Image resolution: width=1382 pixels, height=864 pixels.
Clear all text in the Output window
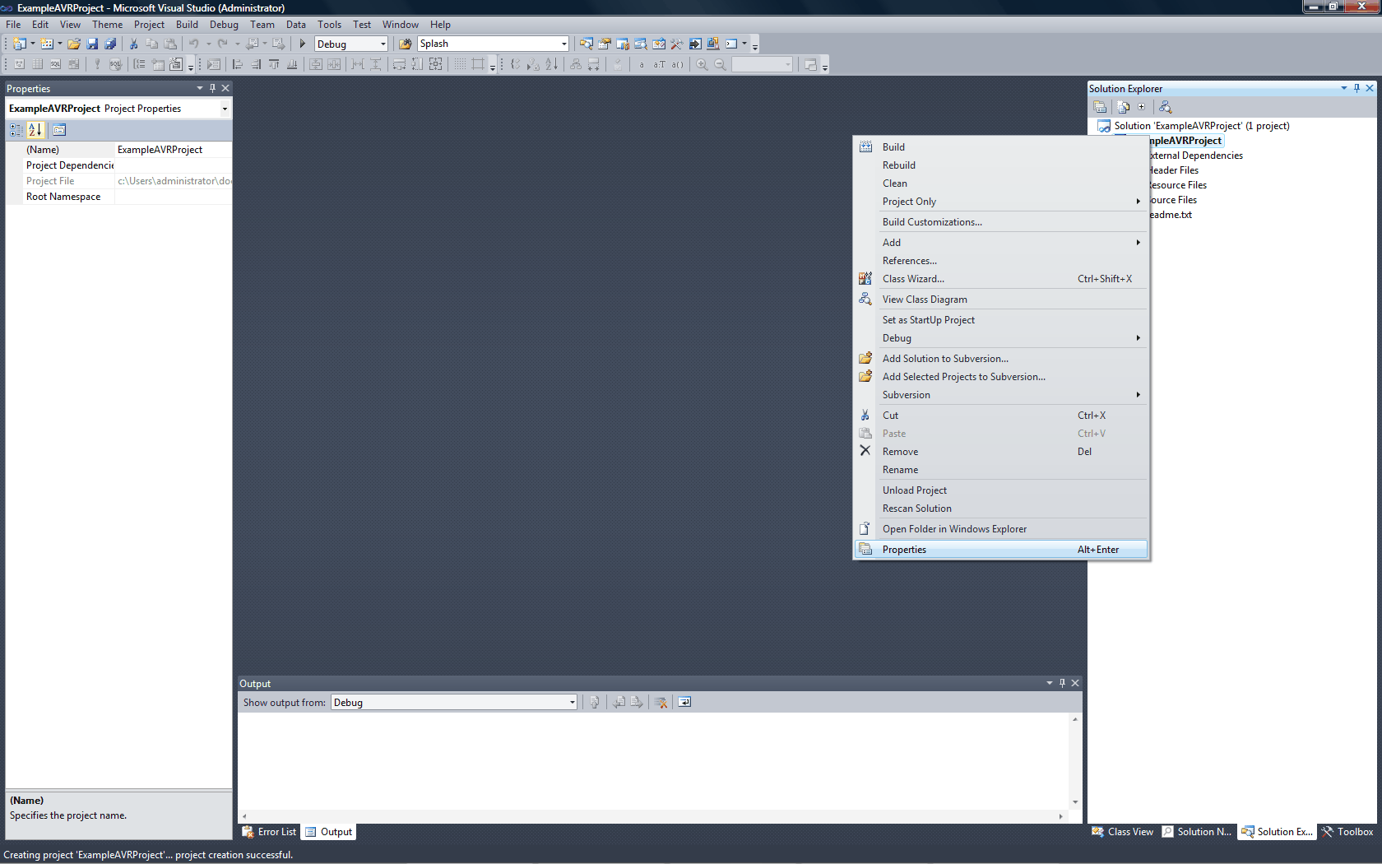(661, 702)
